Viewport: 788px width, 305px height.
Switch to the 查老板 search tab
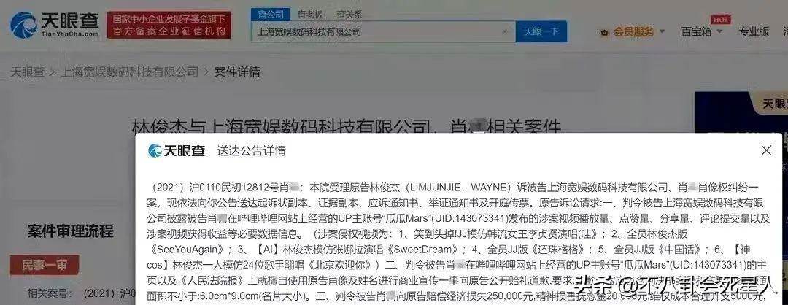[310, 14]
